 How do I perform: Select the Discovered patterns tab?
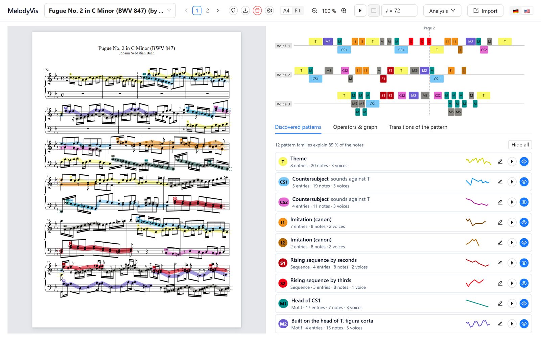[298, 127]
